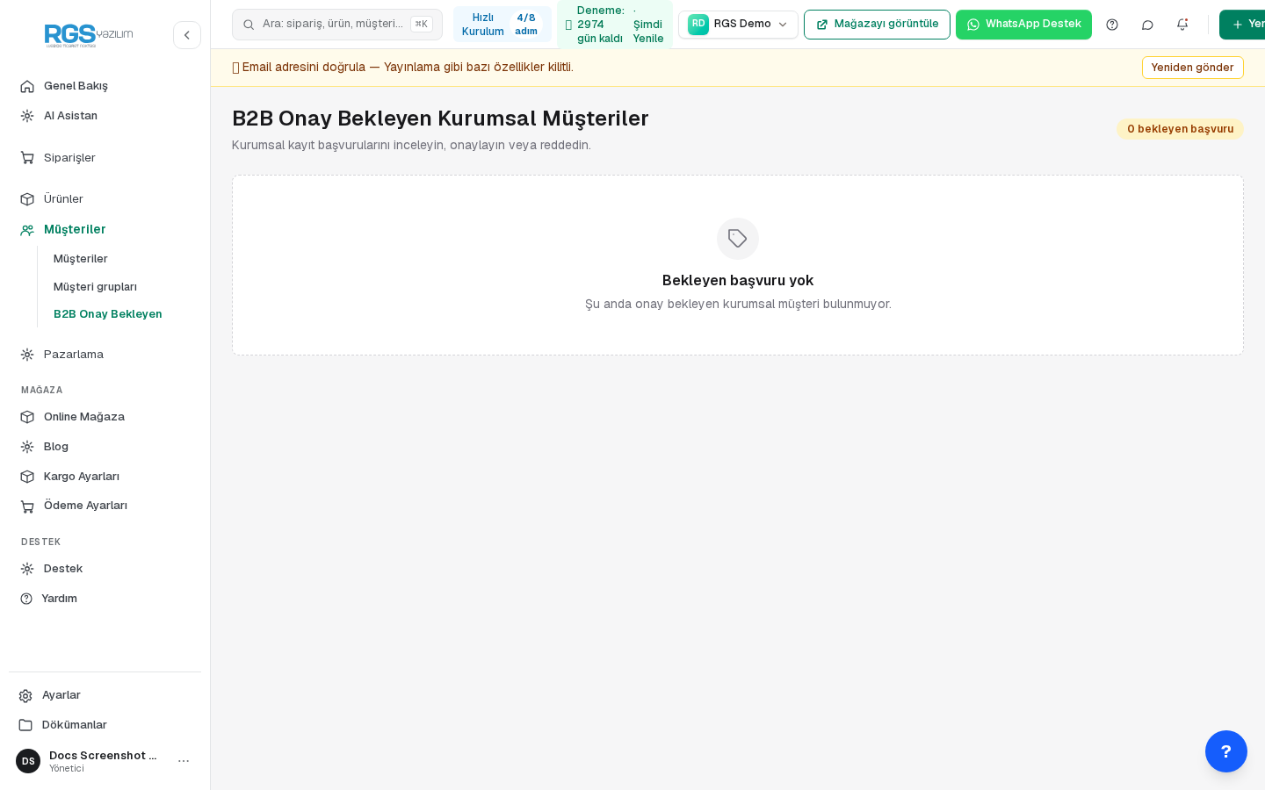The image size is (1265, 790).
Task: Open Destek in sidebar
Action: click(105, 569)
